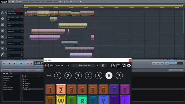Close the Live Pads window

click(130, 60)
